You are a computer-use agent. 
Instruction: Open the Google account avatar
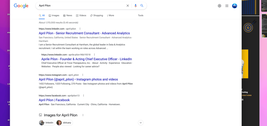[x=235, y=6]
